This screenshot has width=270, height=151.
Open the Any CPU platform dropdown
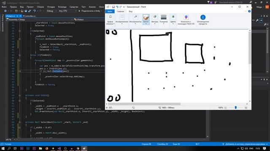pyautogui.click(x=67, y=11)
